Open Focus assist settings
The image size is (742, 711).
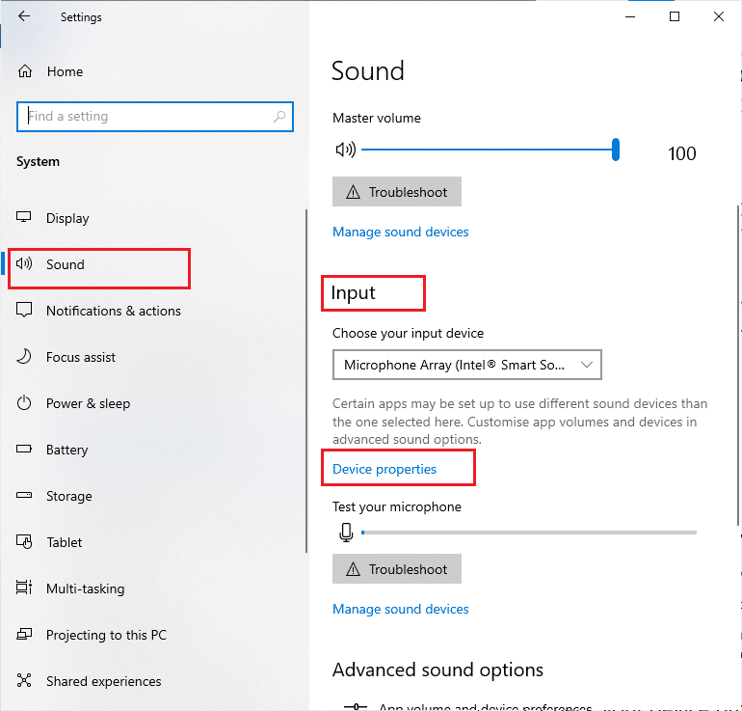coord(80,357)
